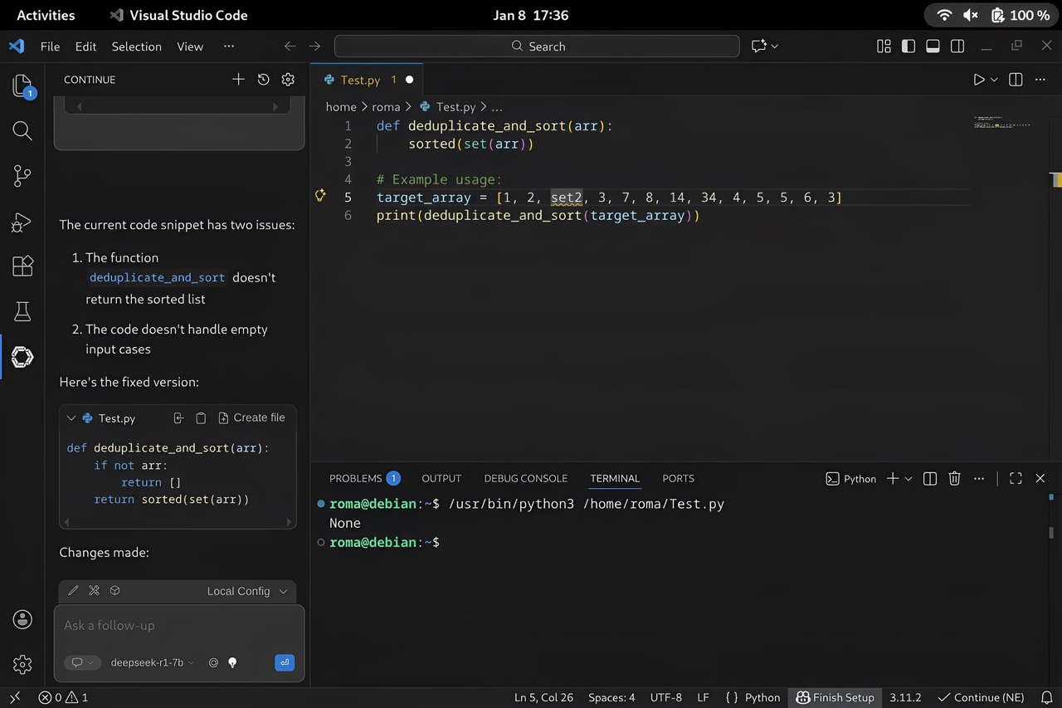The image size is (1062, 708).
Task: Click the 3.11.2 interpreter version
Action: click(905, 698)
